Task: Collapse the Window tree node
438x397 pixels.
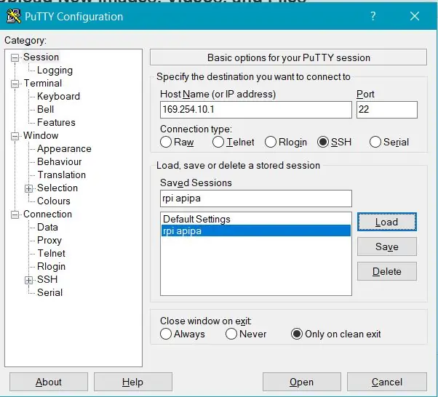Action: pyautogui.click(x=15, y=136)
